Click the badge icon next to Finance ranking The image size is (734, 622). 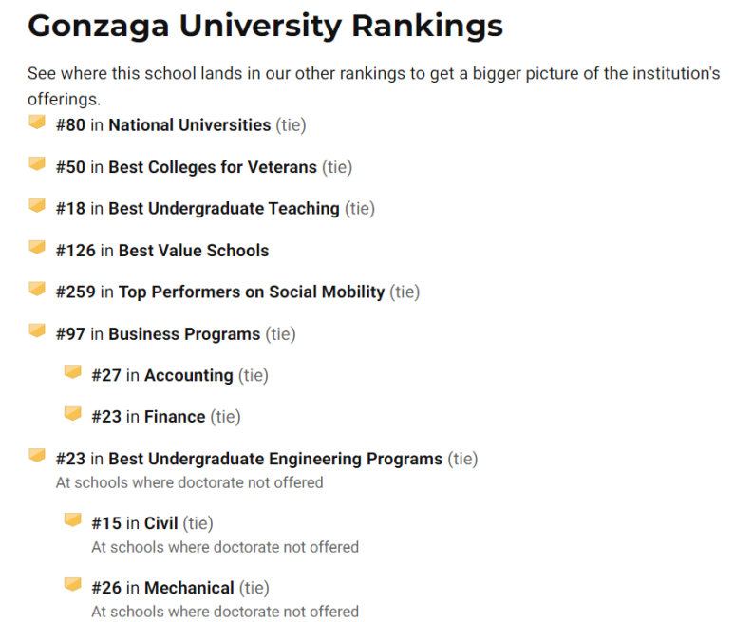pyautogui.click(x=72, y=413)
